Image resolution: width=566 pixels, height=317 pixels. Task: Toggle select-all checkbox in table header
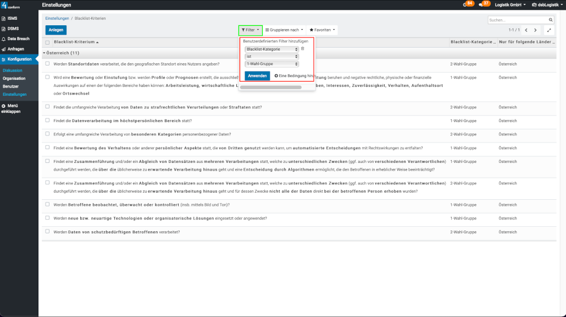[x=48, y=42]
